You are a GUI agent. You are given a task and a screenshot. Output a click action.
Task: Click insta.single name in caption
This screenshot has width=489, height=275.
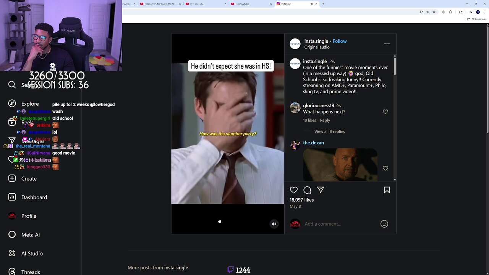315,61
